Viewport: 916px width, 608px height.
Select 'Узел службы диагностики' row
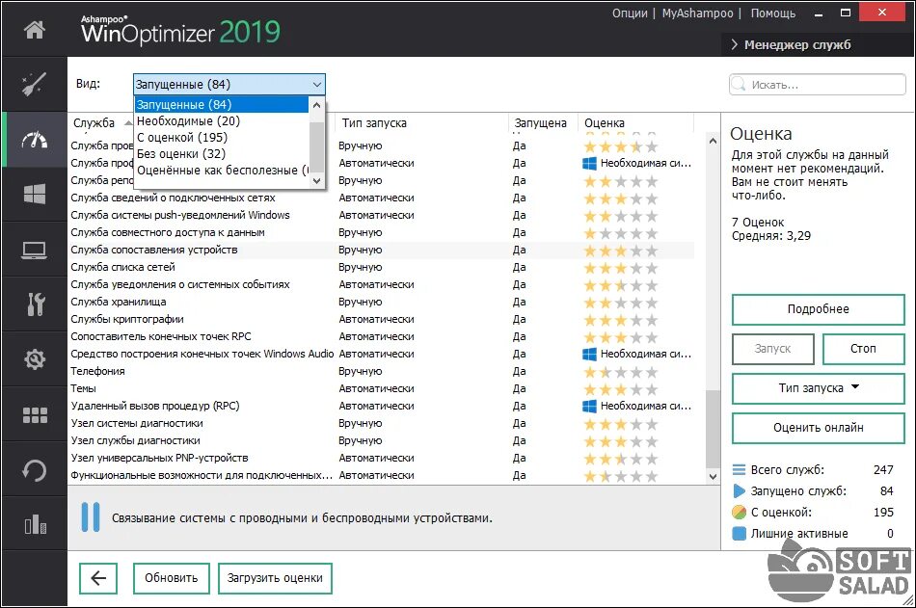tap(382, 441)
